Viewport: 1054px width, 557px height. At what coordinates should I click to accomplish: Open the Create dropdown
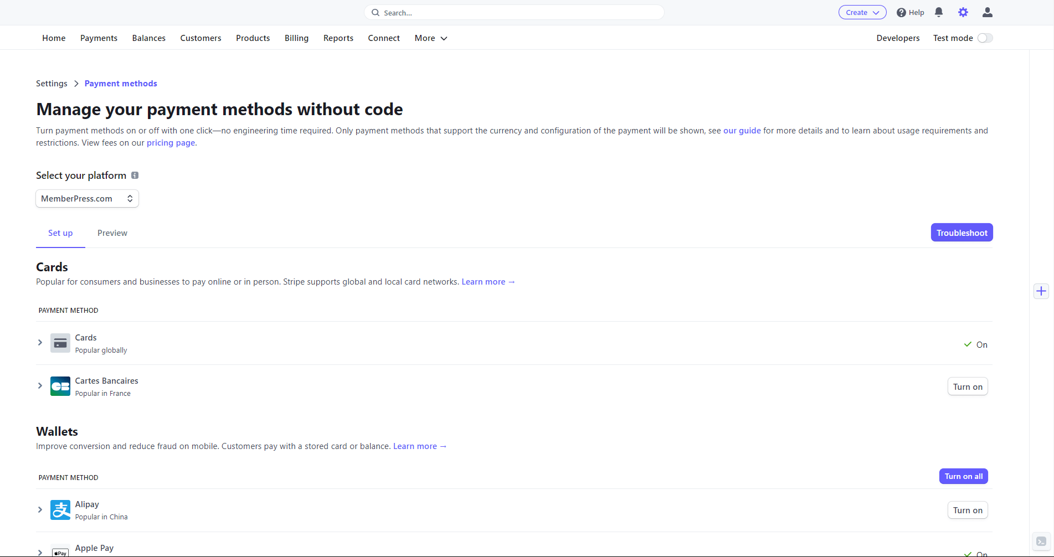pos(862,12)
